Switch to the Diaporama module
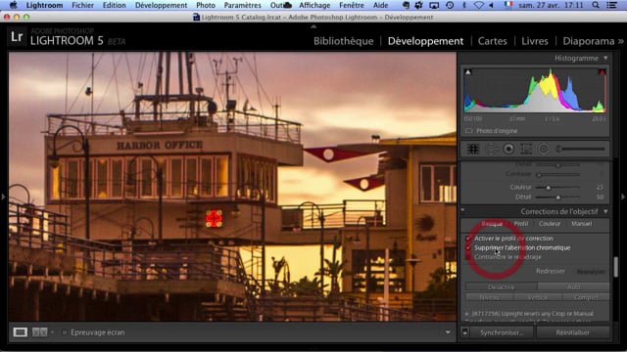 tap(589, 41)
